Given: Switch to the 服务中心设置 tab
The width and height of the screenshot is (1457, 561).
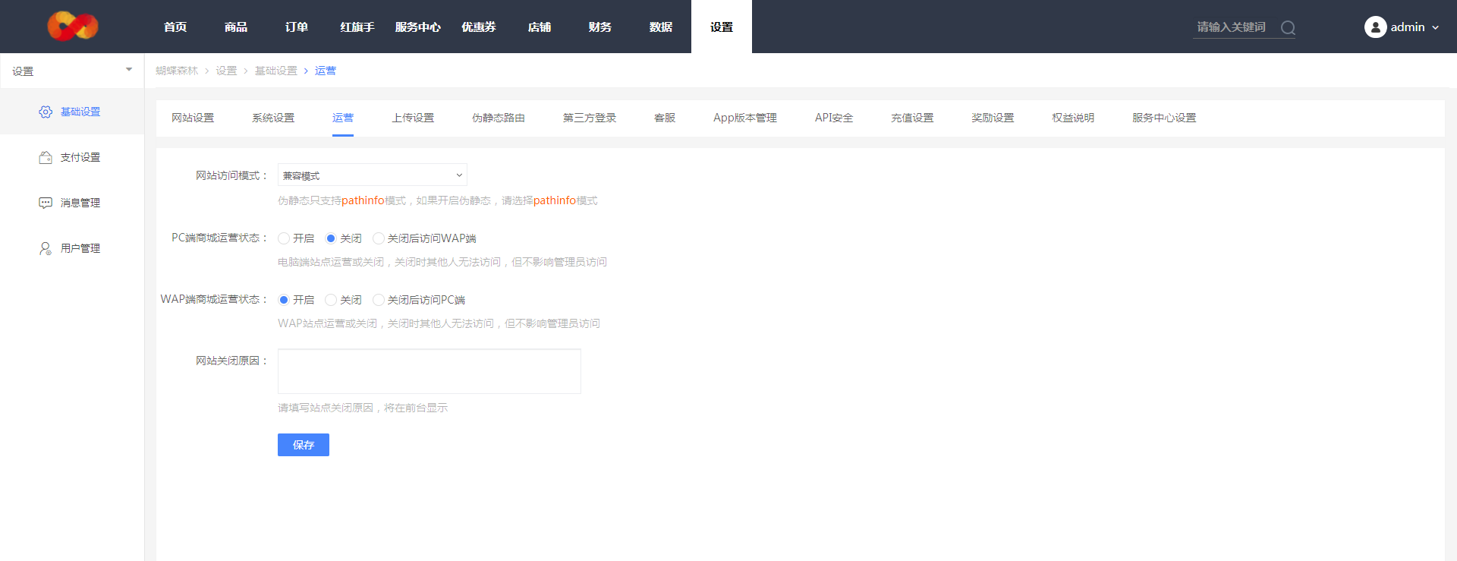Looking at the screenshot, I should point(1164,118).
